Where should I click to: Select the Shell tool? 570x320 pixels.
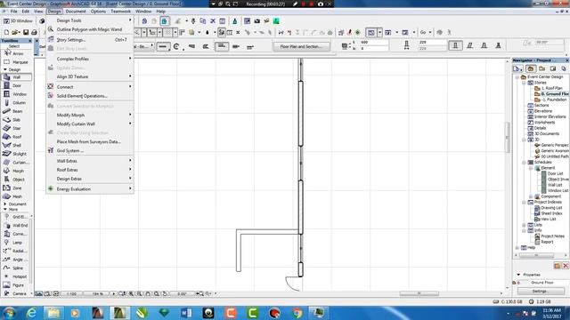(x=16, y=145)
